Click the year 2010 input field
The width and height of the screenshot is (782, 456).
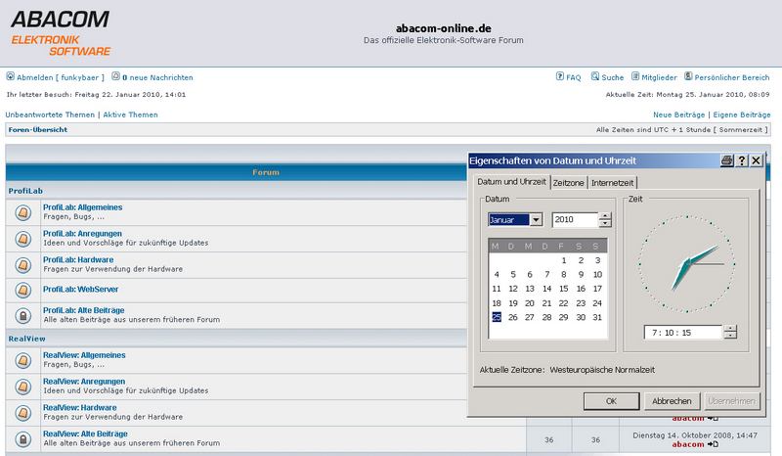pyautogui.click(x=576, y=220)
